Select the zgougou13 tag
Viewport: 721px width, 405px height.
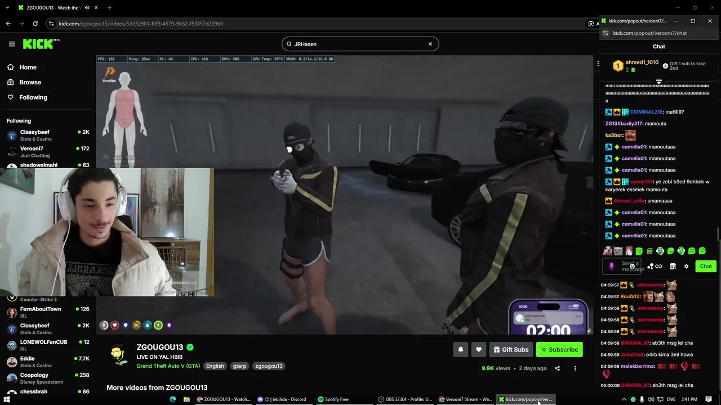[x=269, y=366]
